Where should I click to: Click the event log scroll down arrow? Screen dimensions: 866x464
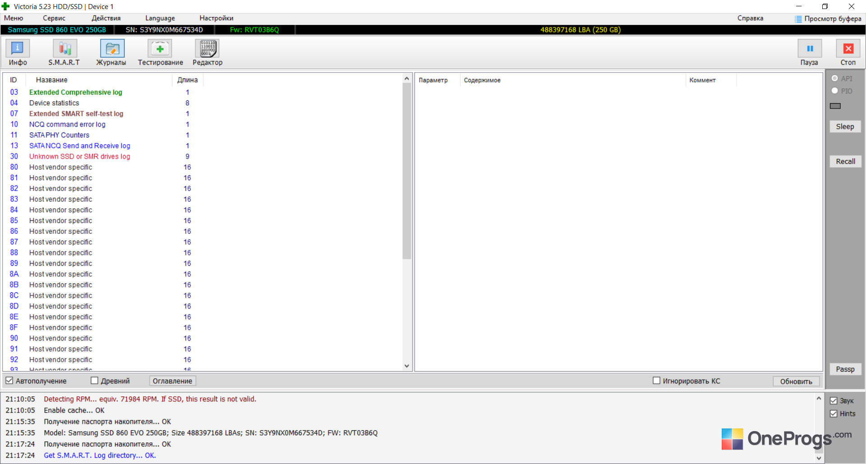pos(819,458)
